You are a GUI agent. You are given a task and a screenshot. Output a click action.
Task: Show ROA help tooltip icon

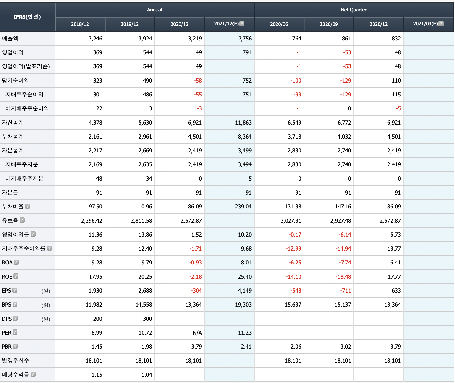(x=16, y=262)
